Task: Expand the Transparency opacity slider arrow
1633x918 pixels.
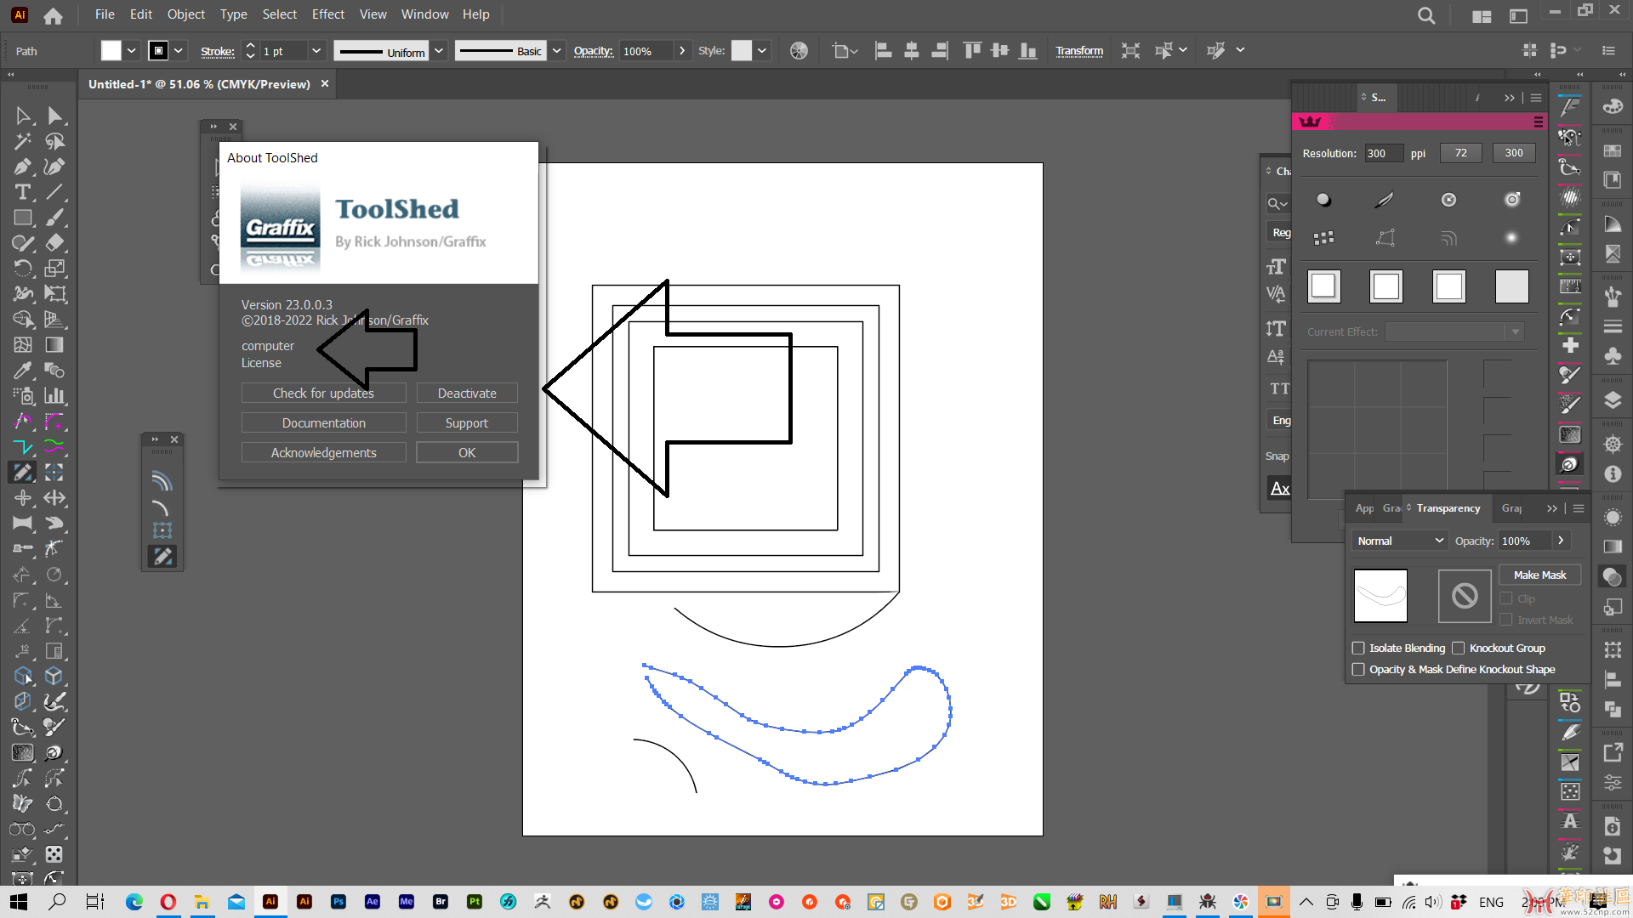Action: tap(1561, 541)
